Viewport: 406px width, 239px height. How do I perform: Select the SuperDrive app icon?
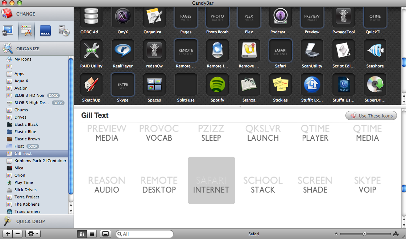[x=375, y=85]
